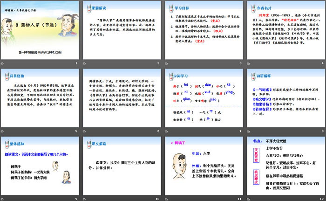Click the animation star icon under slide 12
This screenshot has width=326, height=201.
(x=248, y=199)
